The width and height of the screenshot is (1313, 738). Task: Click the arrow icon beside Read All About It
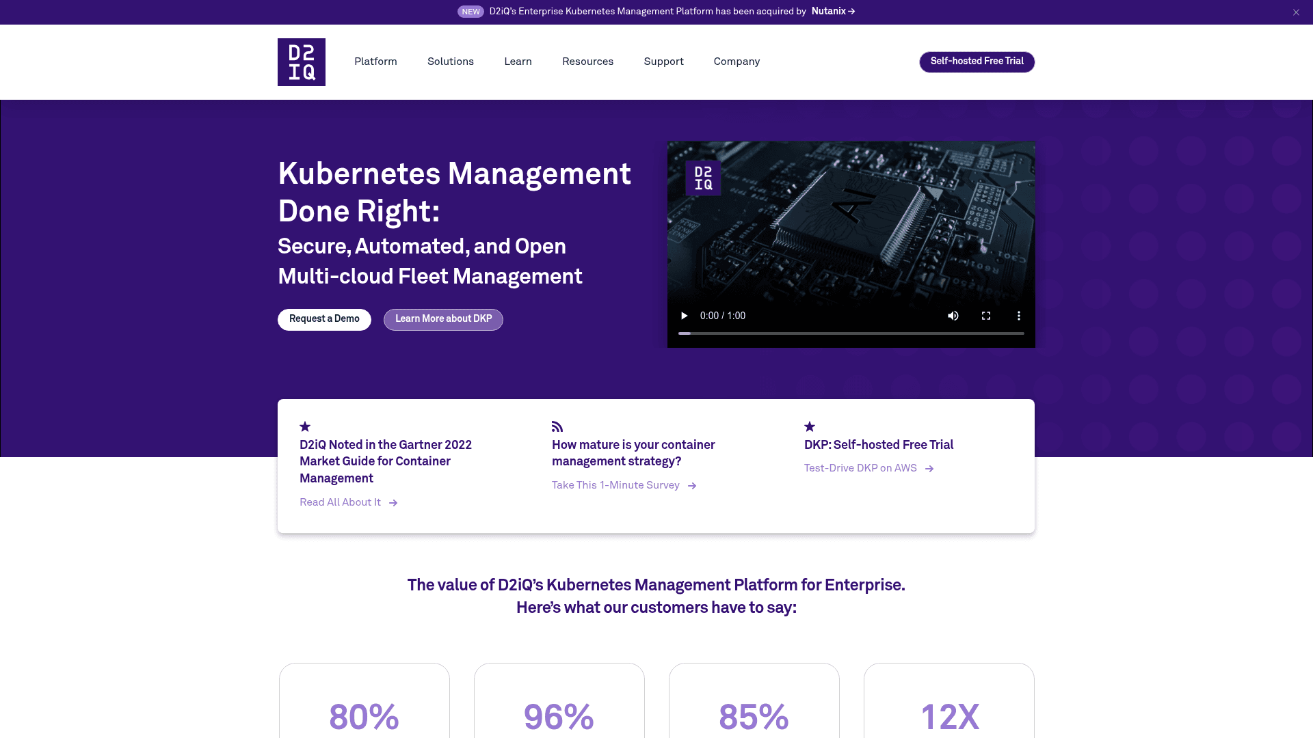pos(394,503)
